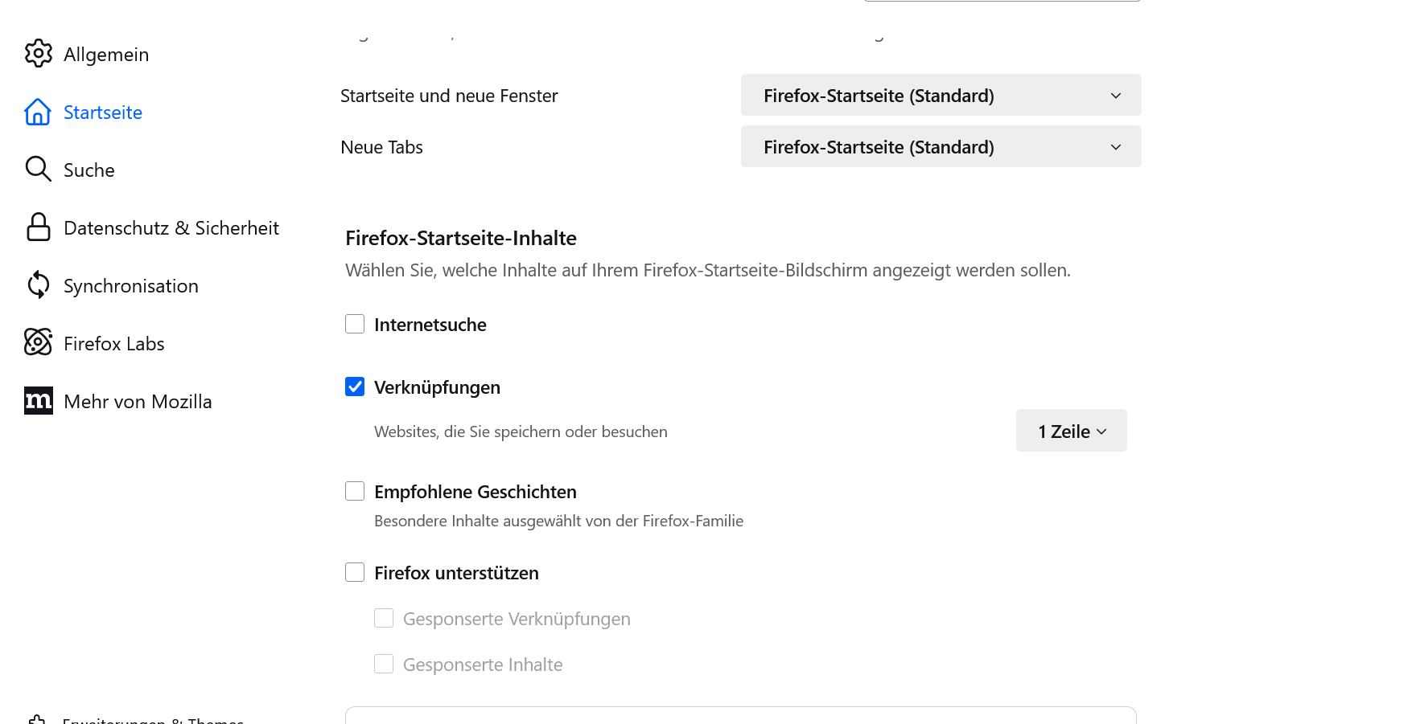Click the Firefox Labs atom icon
The height and width of the screenshot is (724, 1412).
click(x=38, y=343)
